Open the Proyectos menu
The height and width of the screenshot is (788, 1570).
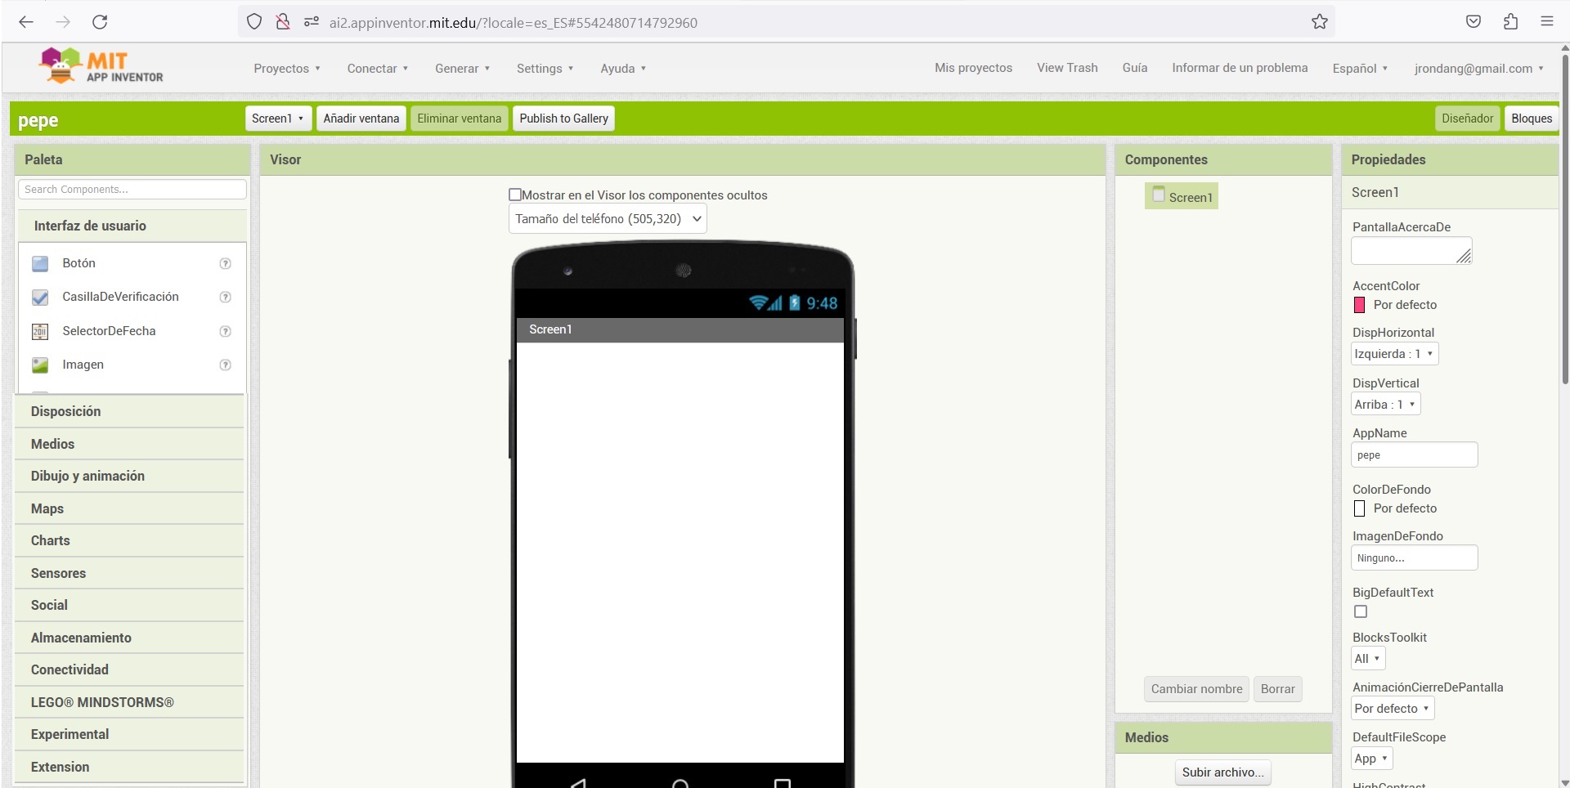tap(286, 69)
